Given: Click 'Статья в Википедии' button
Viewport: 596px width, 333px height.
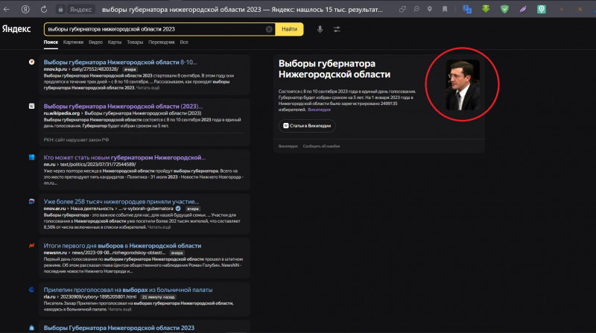Looking at the screenshot, I should [307, 126].
